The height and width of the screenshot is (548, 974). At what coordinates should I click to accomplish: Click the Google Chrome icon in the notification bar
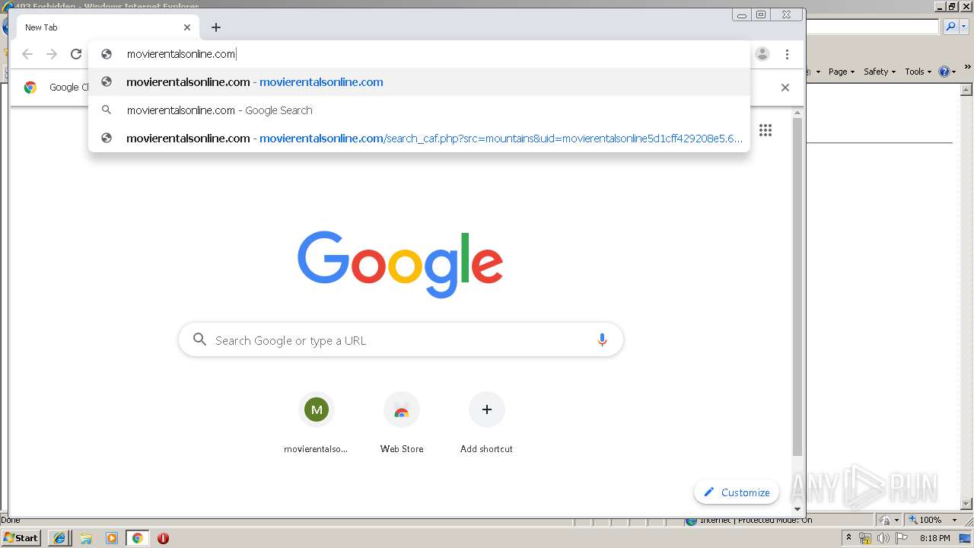pyautogui.click(x=30, y=88)
